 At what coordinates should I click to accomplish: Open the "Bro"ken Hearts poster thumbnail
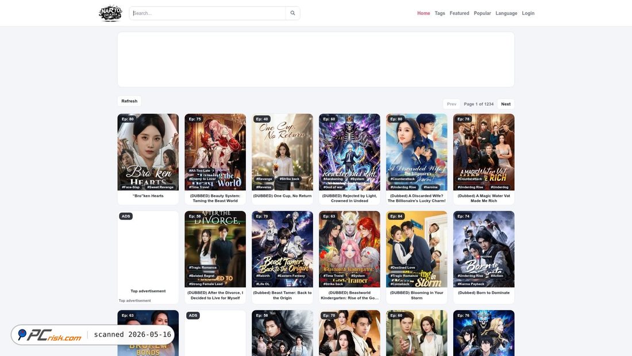148,152
